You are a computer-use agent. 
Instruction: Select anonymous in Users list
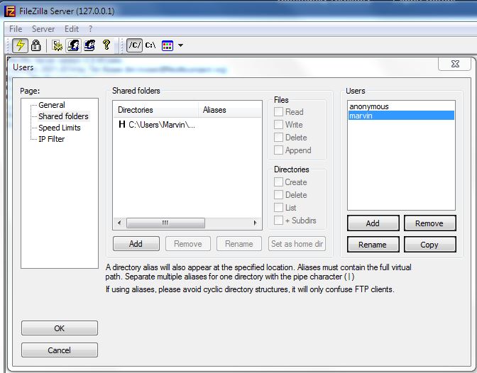[x=401, y=106]
